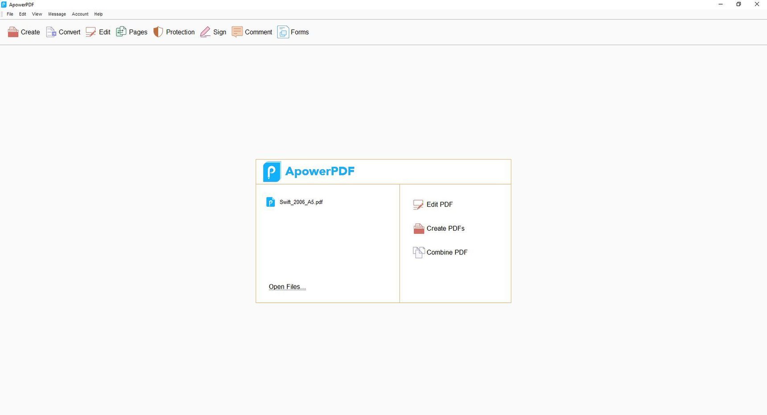Open the File menu

click(10, 14)
